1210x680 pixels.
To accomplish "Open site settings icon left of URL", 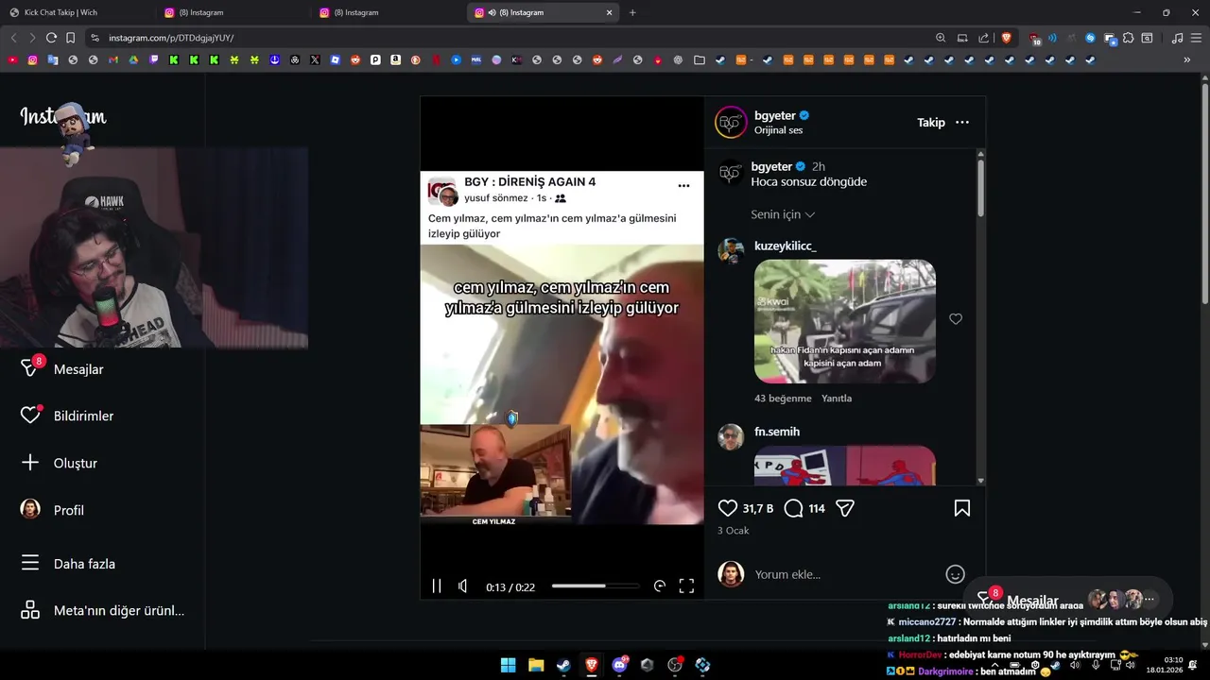I will 95,38.
